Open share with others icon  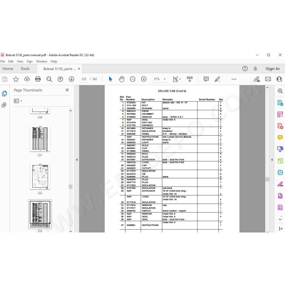[x=279, y=79]
